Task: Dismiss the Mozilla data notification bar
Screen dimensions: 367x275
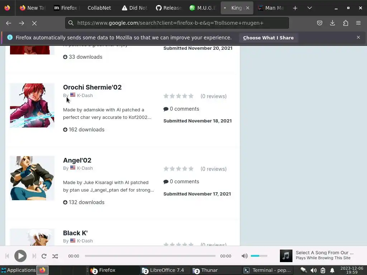Action: click(358, 37)
